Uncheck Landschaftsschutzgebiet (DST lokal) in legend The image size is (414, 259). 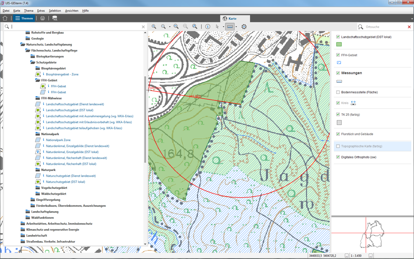(x=338, y=37)
